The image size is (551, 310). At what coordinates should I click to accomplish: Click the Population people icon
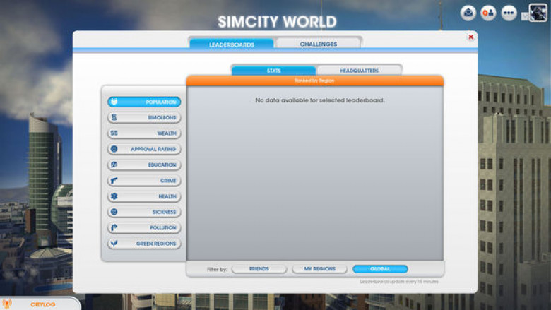[114, 102]
